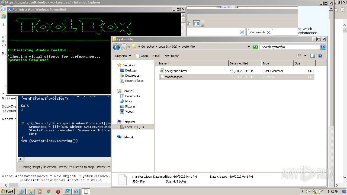Open Explorer help question mark icon
Viewport: 347px width, 195px height.
320,56
